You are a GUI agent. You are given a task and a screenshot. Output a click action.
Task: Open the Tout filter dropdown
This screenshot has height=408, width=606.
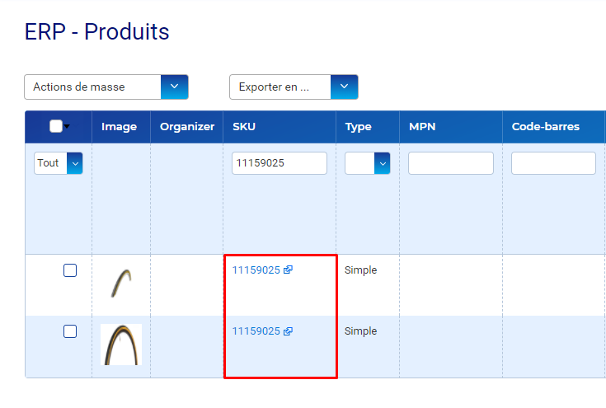point(59,163)
